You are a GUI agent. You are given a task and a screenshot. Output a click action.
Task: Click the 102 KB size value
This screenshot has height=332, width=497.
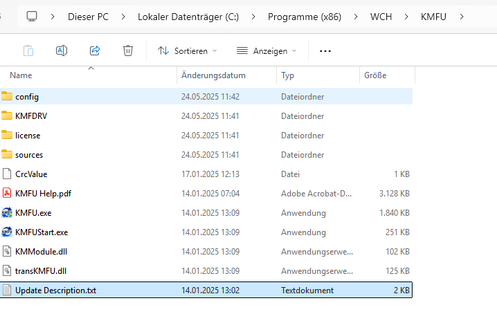click(397, 252)
